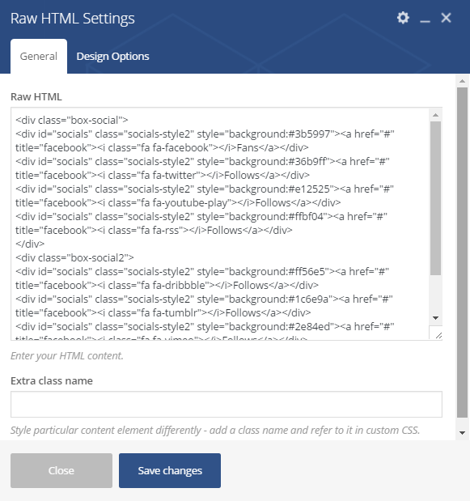Click the textarea vertical scrollbar thumb
Screen dimensions: 470x501
(x=435, y=198)
